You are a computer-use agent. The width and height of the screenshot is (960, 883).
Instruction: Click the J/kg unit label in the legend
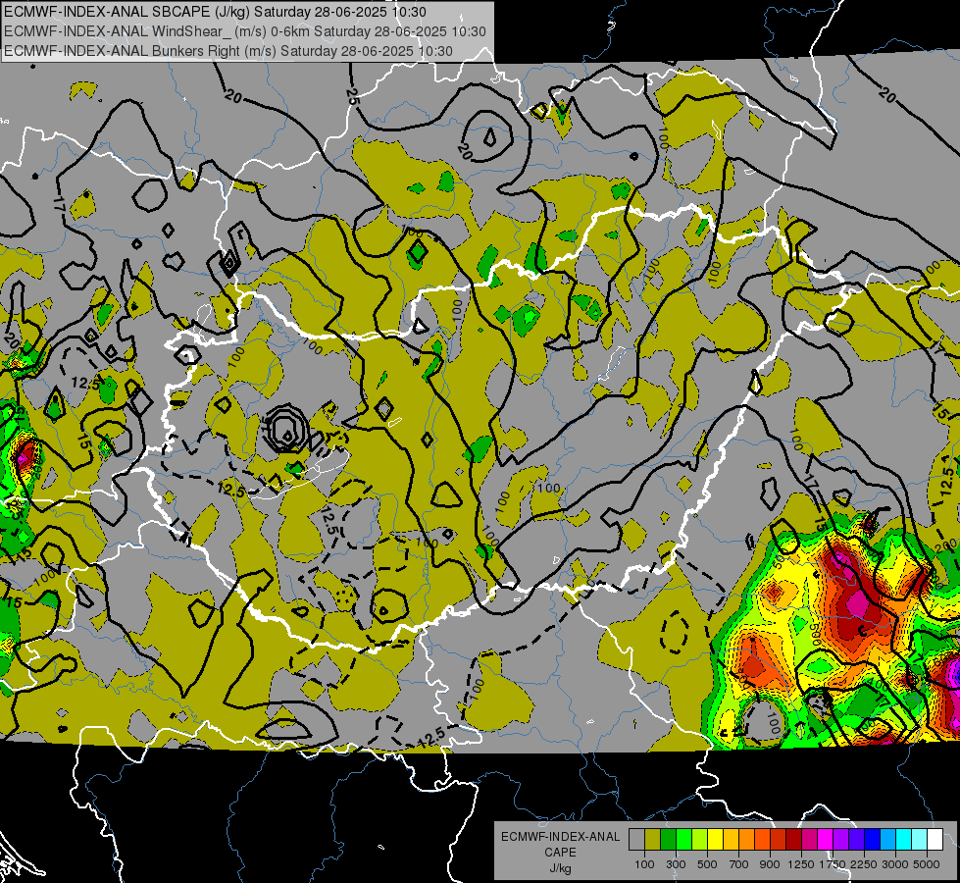[x=560, y=868]
